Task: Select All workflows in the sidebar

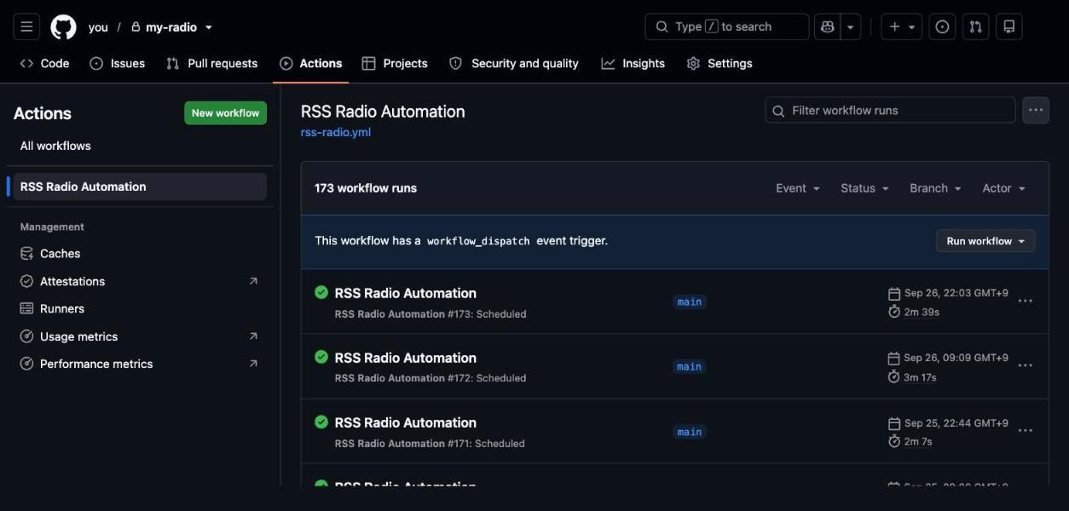Action: 55,146
